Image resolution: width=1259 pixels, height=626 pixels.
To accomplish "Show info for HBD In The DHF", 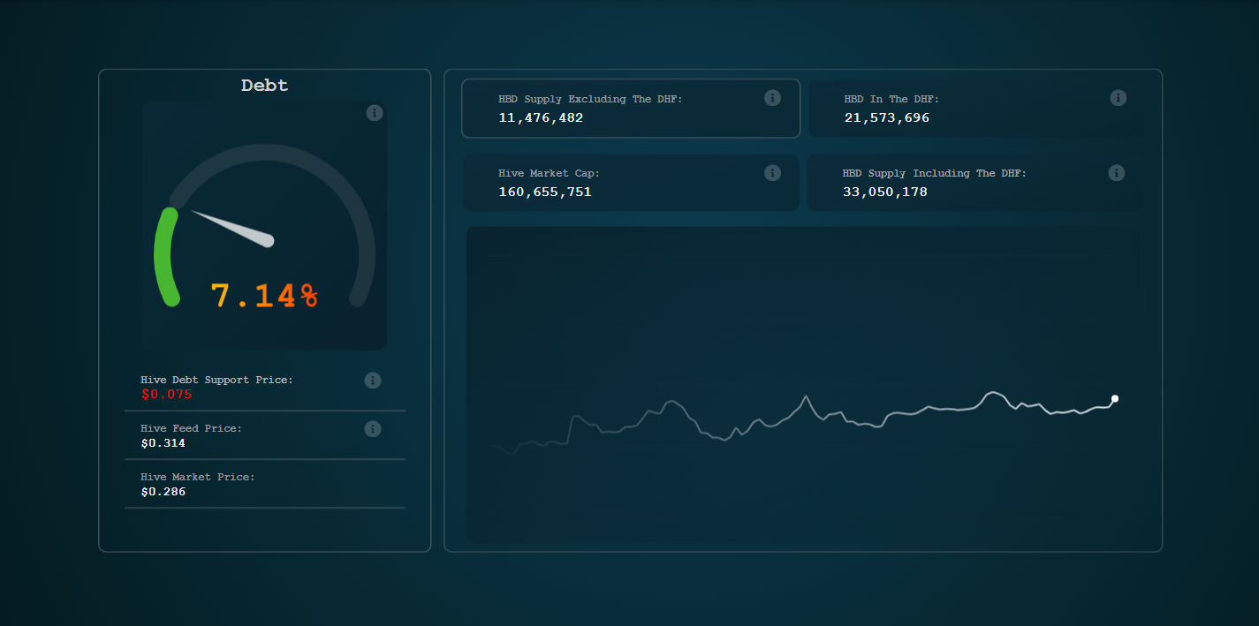I will 1119,98.
